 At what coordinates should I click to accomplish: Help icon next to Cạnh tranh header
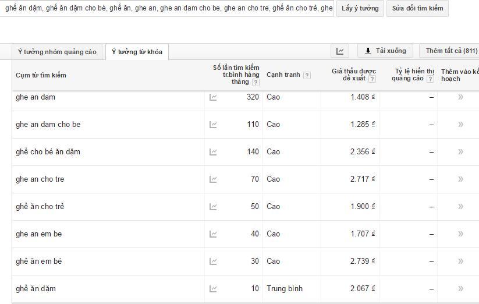[307, 75]
